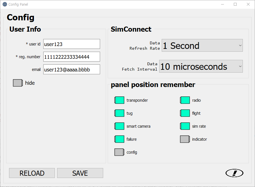Open the Data Refresh Rate dropdown

pyautogui.click(x=202, y=45)
